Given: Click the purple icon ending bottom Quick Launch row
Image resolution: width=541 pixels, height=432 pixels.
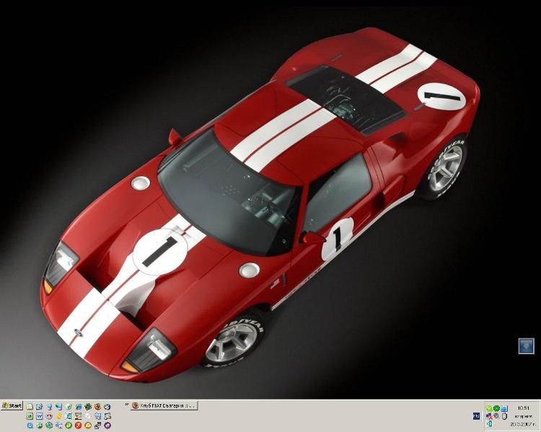Looking at the screenshot, I should tap(107, 426).
